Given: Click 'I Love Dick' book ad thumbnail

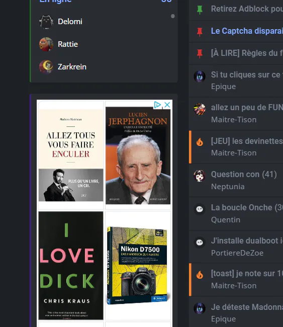Looking at the screenshot, I should click(x=71, y=266).
